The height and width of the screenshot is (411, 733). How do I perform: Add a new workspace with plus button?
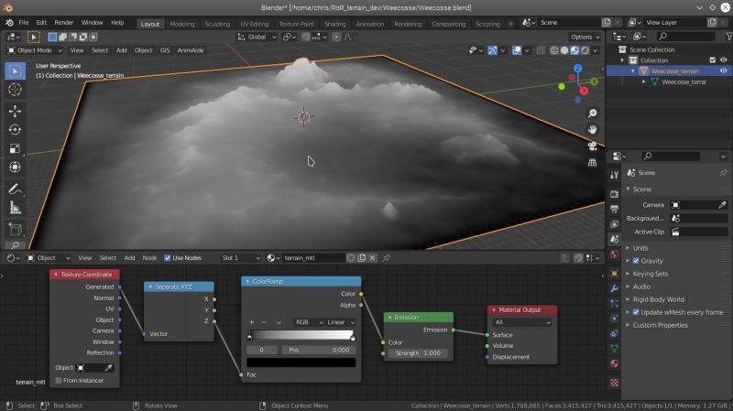(510, 24)
